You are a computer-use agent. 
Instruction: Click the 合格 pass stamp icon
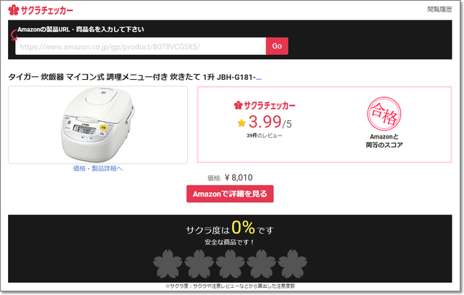tap(384, 114)
